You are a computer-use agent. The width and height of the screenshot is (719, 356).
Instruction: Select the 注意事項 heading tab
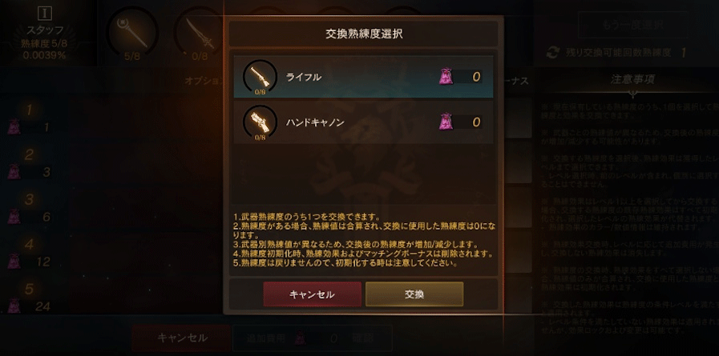[632, 79]
